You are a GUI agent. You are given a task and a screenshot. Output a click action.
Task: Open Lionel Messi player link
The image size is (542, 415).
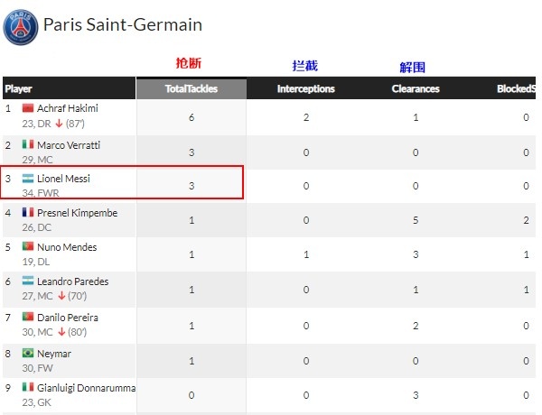pos(63,179)
